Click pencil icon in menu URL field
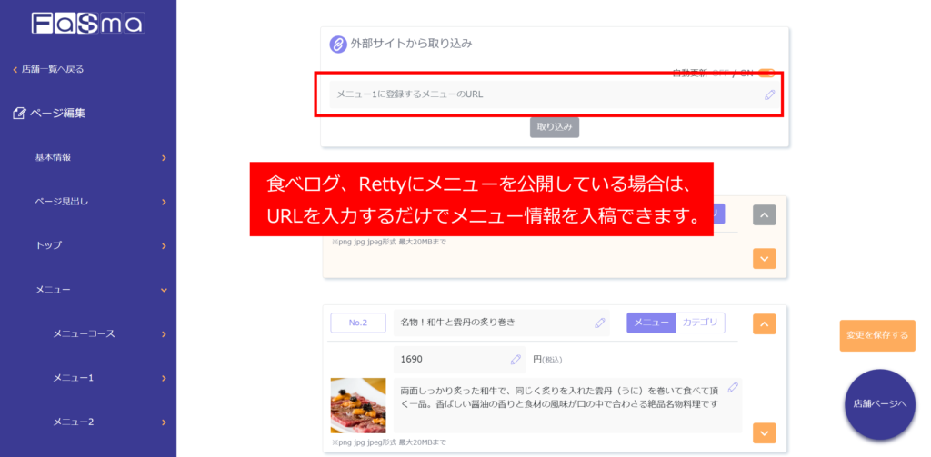 (769, 94)
